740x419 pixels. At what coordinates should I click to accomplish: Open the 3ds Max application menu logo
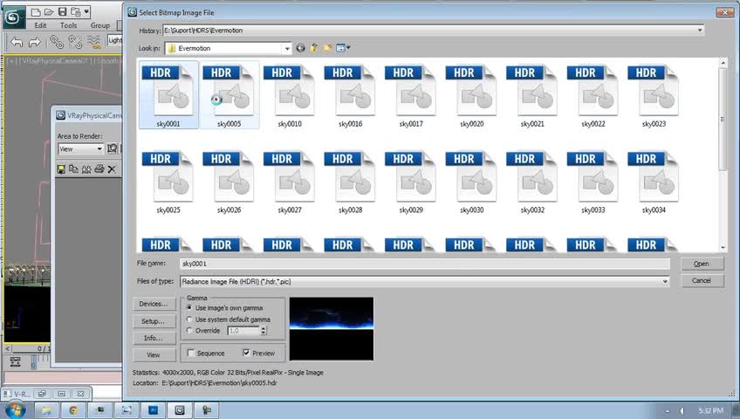(x=14, y=18)
